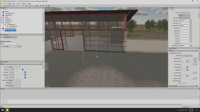This screenshot has height=112, width=200.
Task: Collapse the Brush section arrow
Action: (x=41, y=64)
